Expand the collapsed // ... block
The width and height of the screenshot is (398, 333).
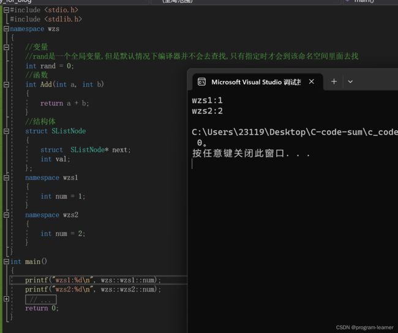click(6, 299)
